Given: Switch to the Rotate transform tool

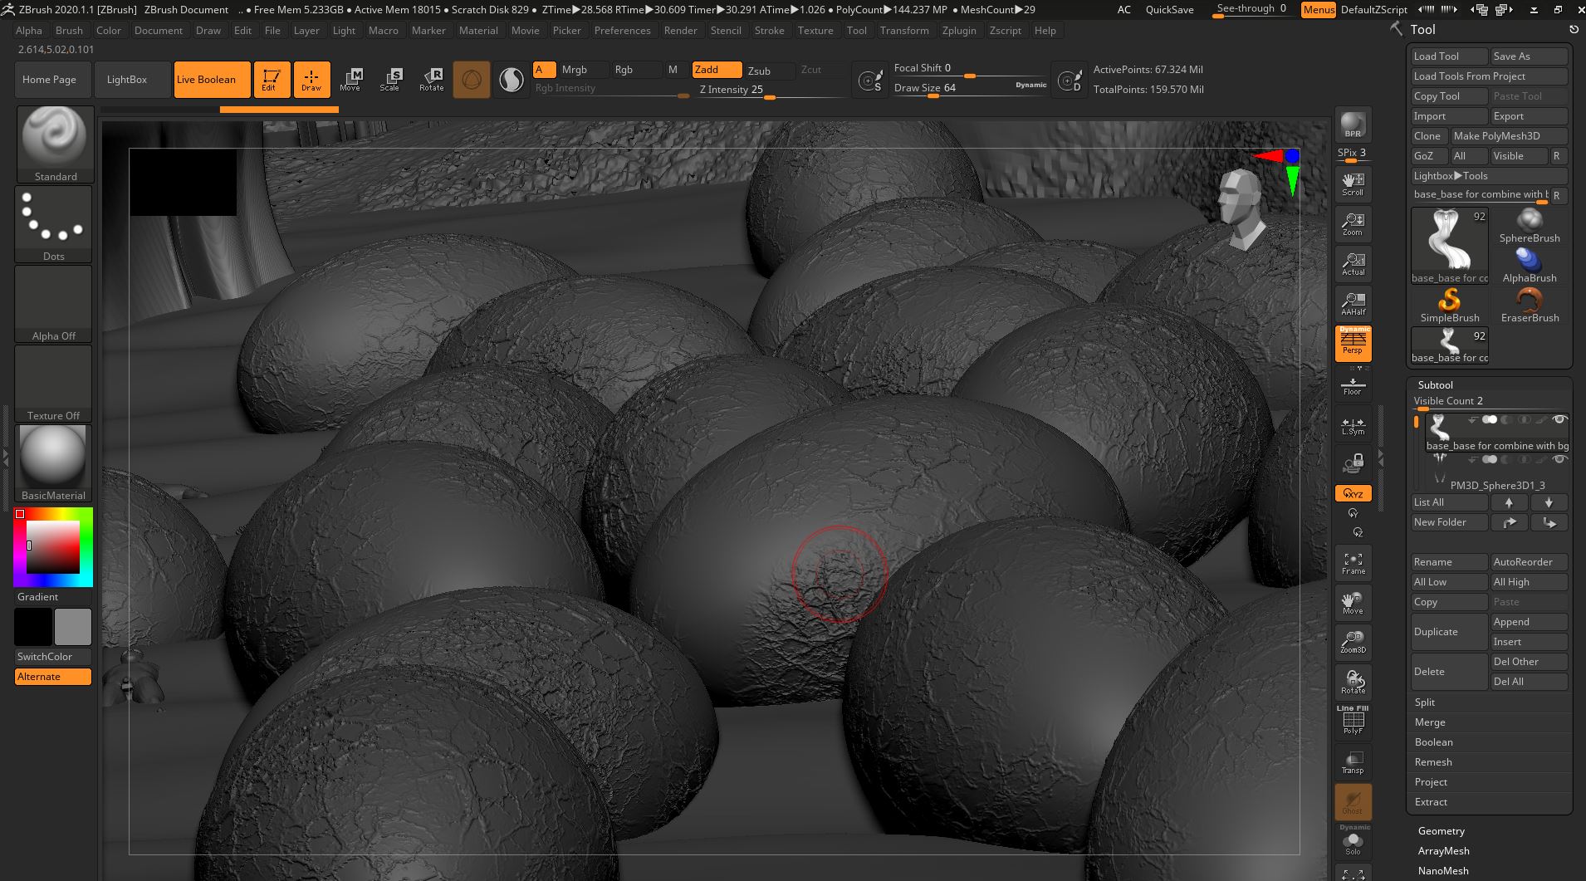Looking at the screenshot, I should (x=431, y=80).
